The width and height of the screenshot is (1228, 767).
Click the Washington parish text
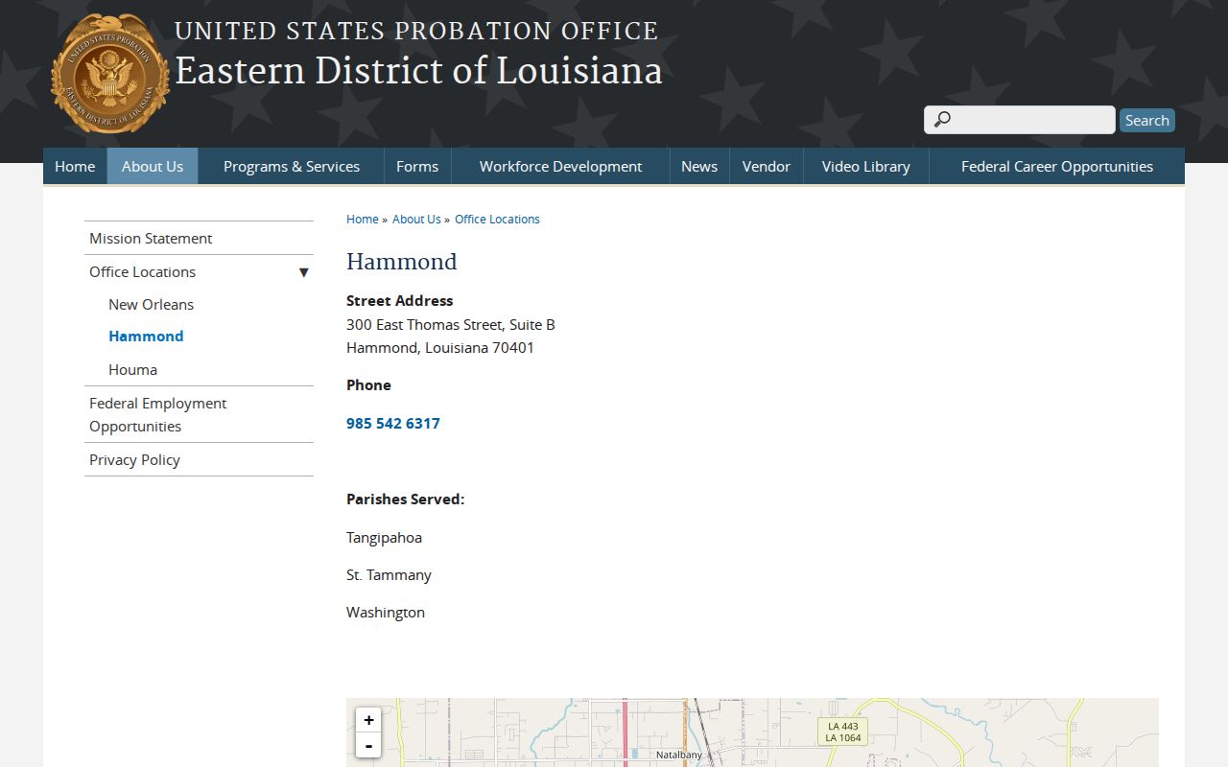(x=386, y=612)
